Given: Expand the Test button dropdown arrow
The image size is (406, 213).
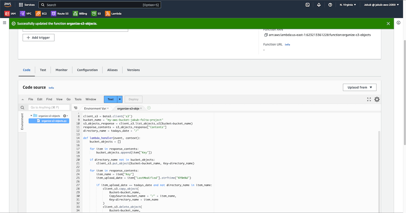Looking at the screenshot, I should 120,99.
